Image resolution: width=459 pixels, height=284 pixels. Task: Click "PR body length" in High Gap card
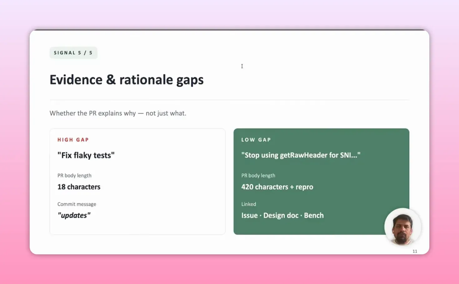click(74, 175)
